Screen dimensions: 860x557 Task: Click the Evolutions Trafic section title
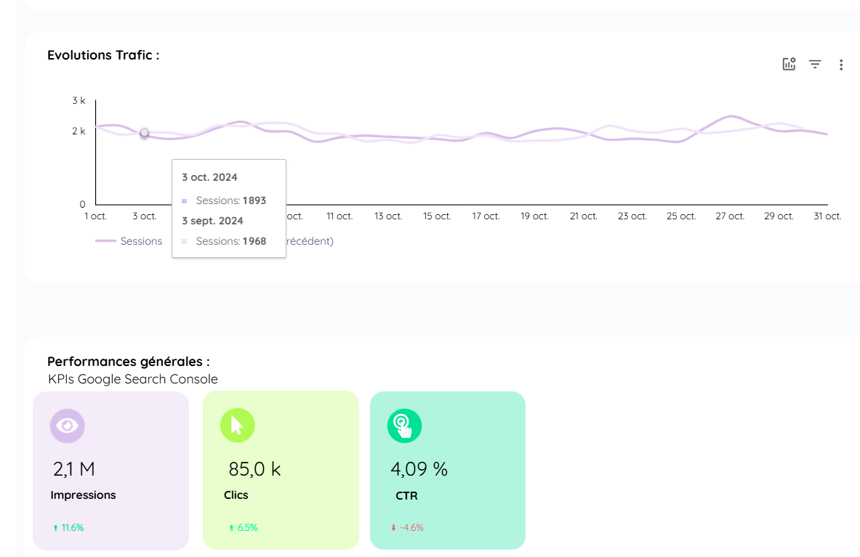click(103, 55)
